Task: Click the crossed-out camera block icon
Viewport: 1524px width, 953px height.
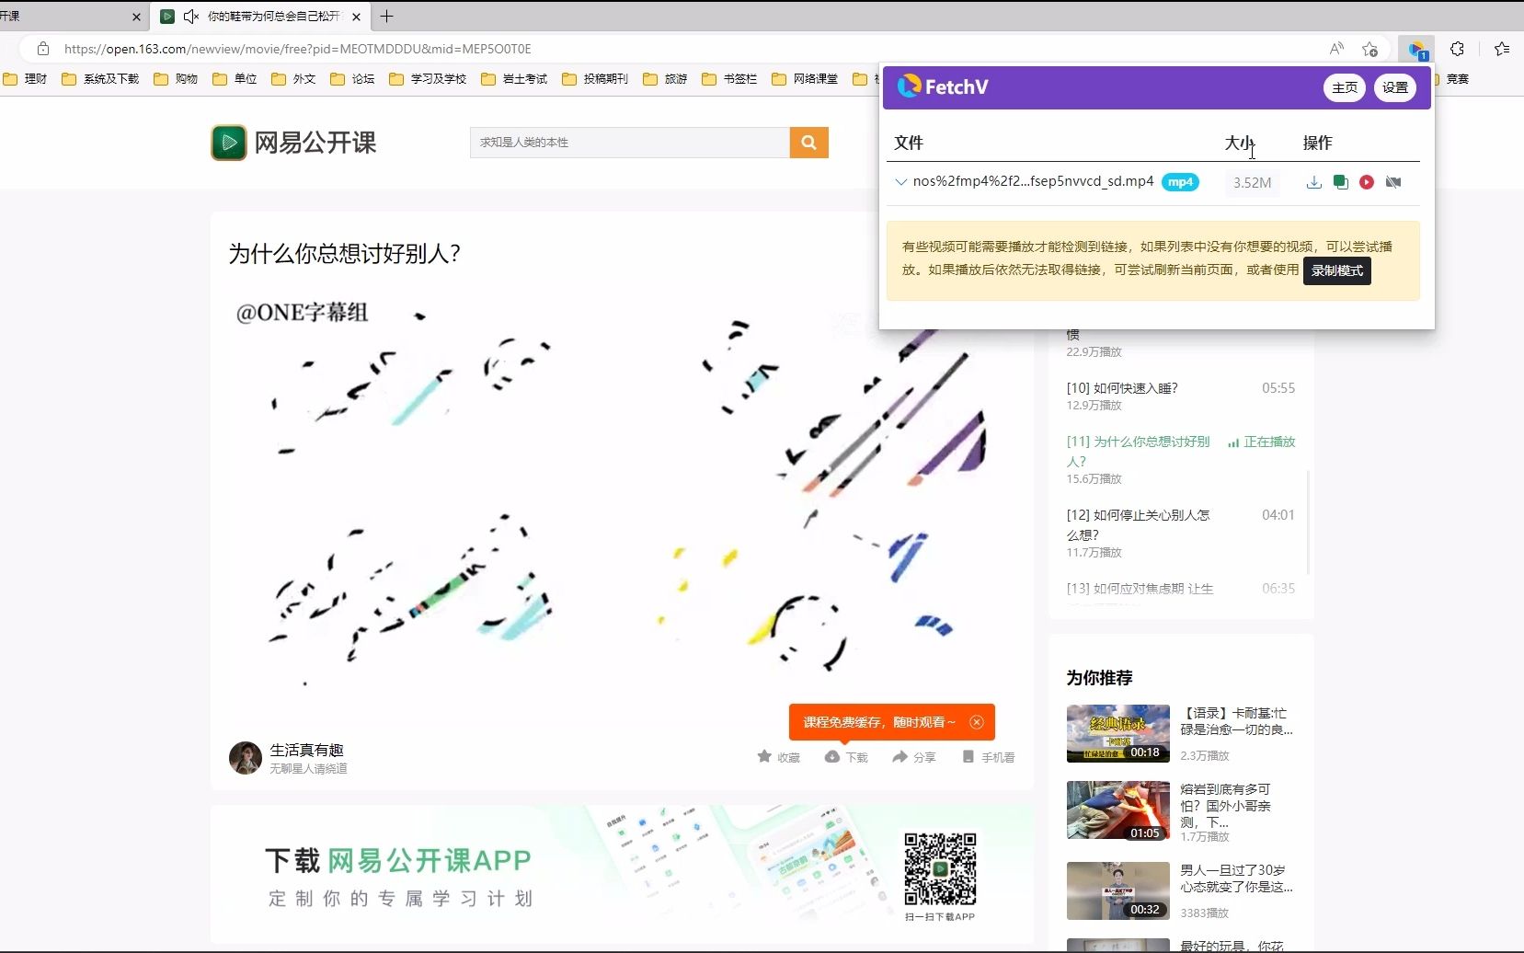Action: coord(1393,182)
